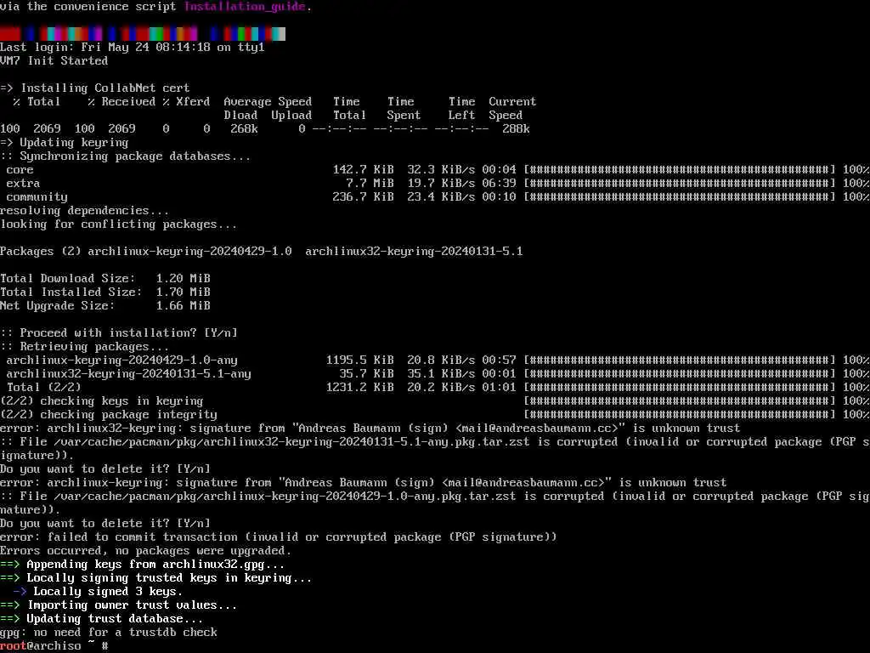Click the magenta Installation_guide link text
The height and width of the screenshot is (653, 870).
pos(244,7)
